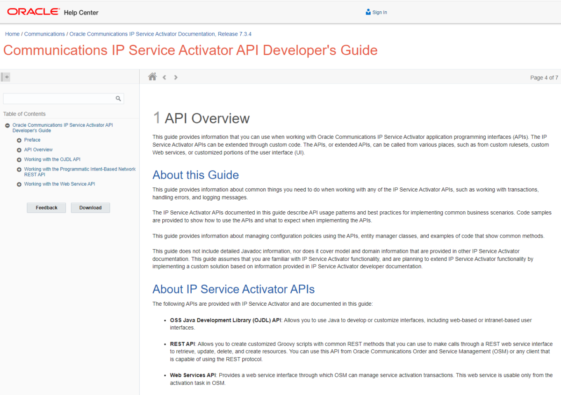Open Oracle Communications IP Service Activator API Developer's Guide root link
The height and width of the screenshot is (395, 561).
63,128
